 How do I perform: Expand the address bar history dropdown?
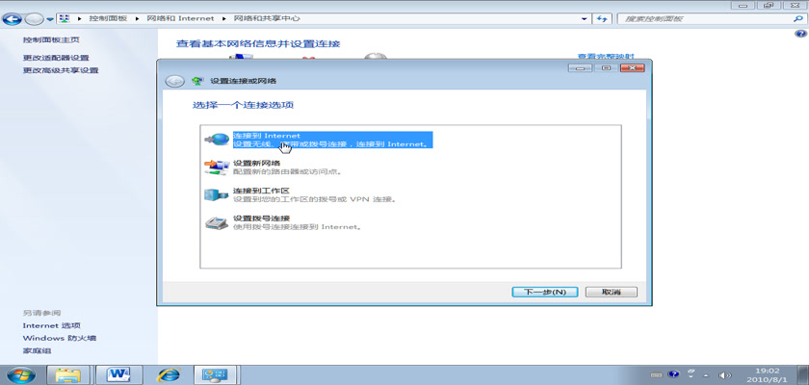point(586,18)
